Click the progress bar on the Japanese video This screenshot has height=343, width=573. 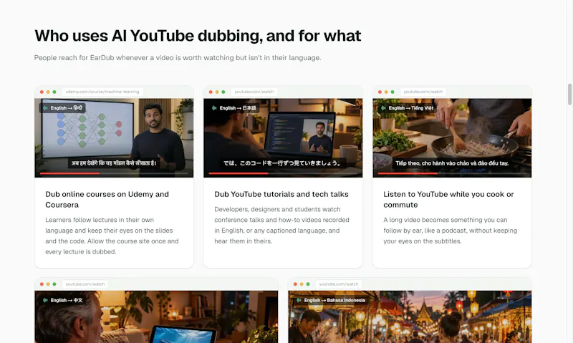coord(283,173)
